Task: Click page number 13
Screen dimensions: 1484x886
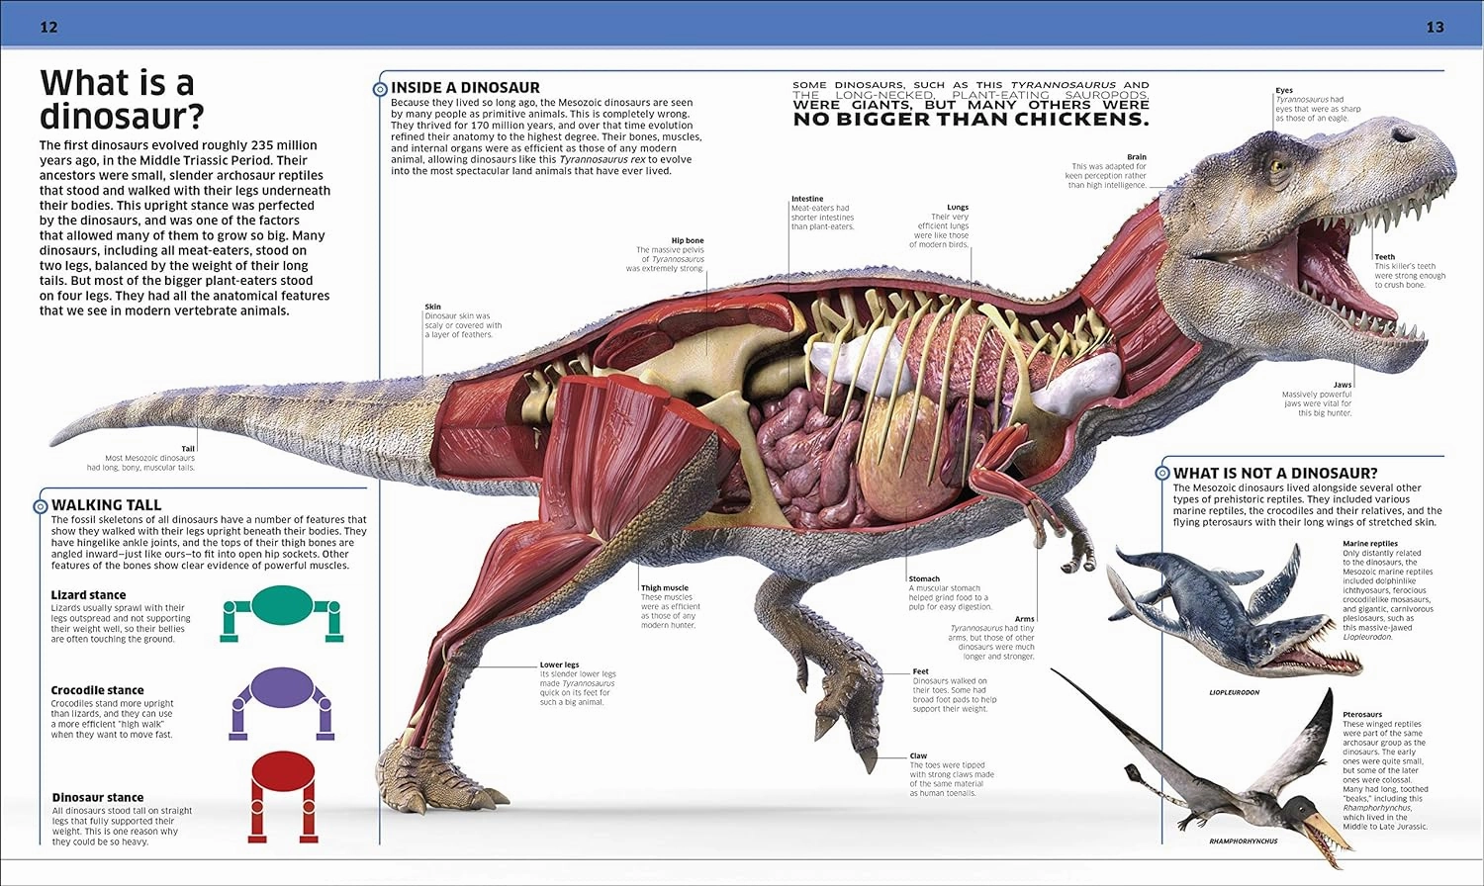Action: pos(1436,27)
